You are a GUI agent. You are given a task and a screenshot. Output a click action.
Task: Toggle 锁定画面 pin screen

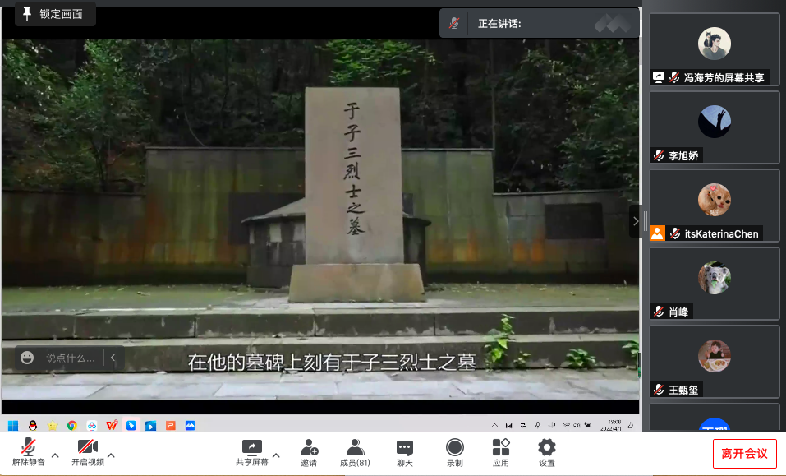click(x=54, y=14)
